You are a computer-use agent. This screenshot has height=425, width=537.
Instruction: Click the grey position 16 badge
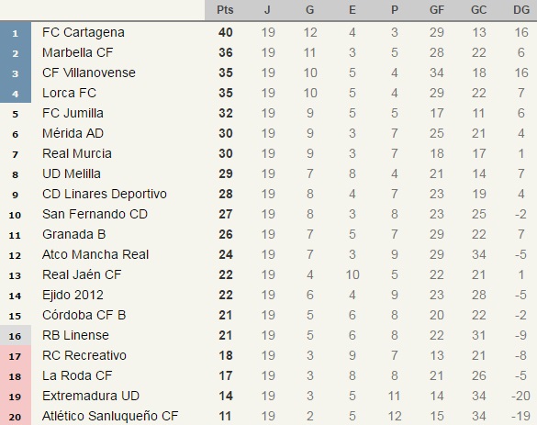tap(16, 336)
